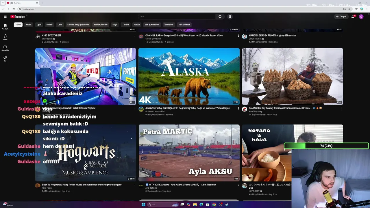Open options menu for OG CHILL RAP
This screenshot has height=208, width=370.
[238, 36]
